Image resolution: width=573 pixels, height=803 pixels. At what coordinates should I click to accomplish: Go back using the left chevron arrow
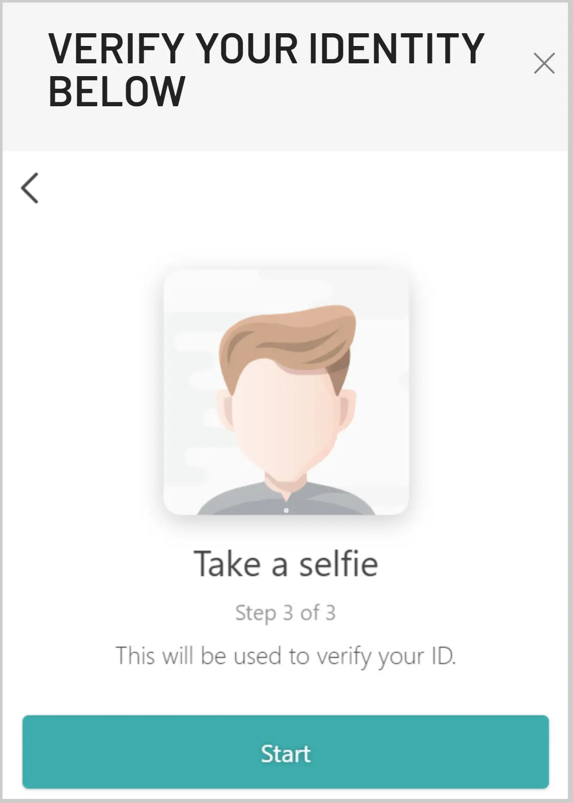[30, 188]
